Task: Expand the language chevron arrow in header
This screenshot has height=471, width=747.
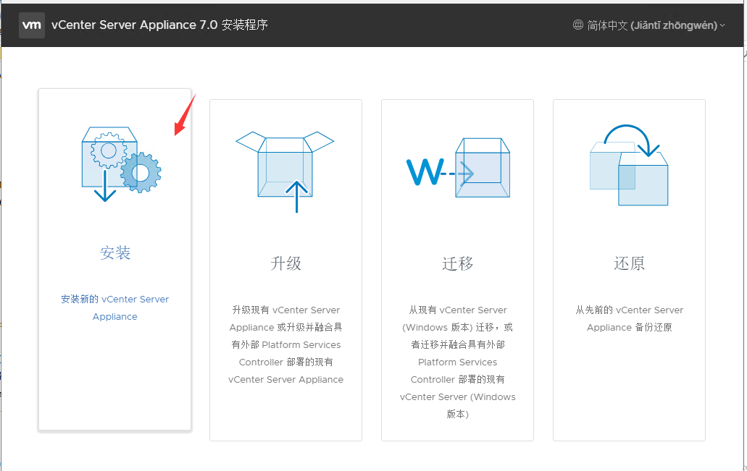Action: pos(722,25)
